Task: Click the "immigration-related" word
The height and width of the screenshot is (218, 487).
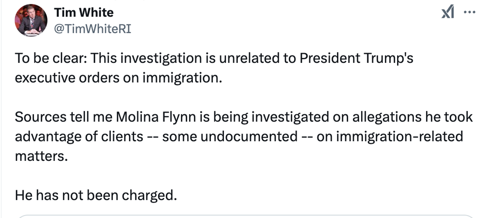Action: coord(399,137)
